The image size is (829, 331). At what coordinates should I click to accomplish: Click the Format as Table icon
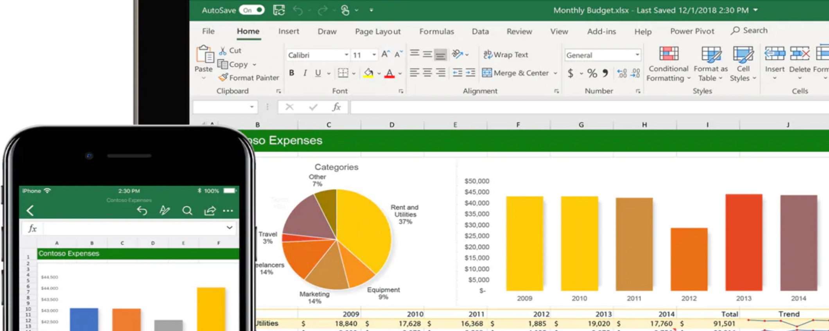click(711, 55)
